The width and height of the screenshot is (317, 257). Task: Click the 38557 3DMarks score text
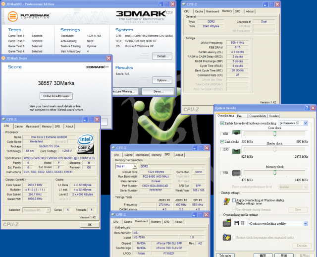56,83
